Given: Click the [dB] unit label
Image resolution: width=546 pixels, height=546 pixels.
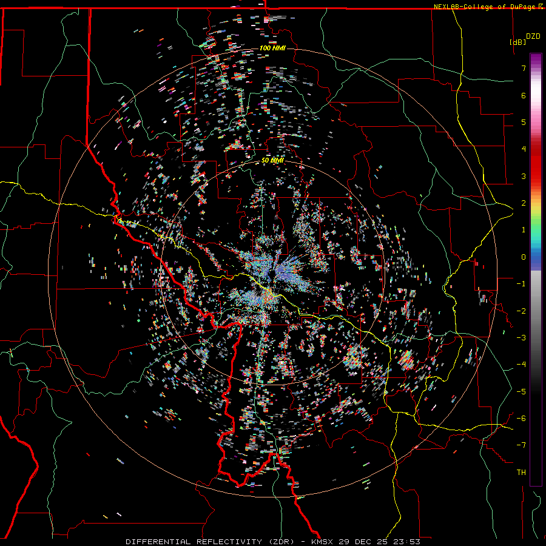Looking at the screenshot, I should point(518,42).
